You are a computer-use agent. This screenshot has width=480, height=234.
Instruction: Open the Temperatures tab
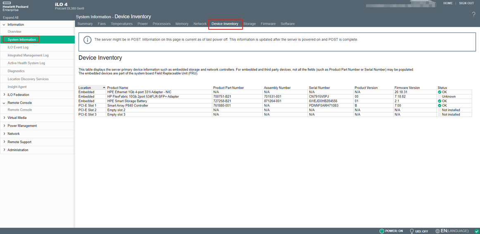[121, 24]
